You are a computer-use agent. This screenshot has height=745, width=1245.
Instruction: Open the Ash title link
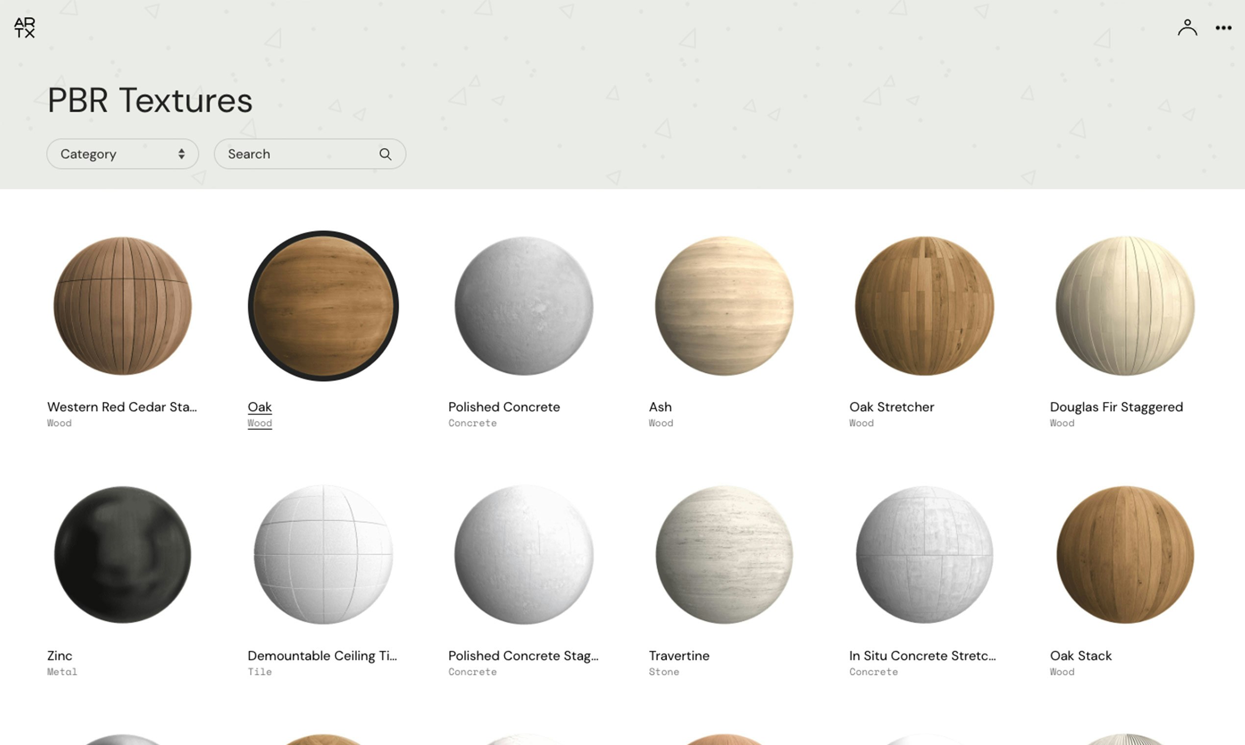tap(660, 407)
